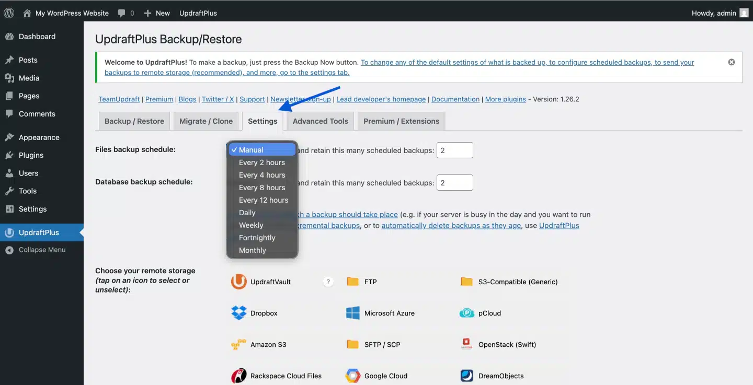753x385 pixels.
Task: Switch to the Backup / Restore tab
Action: (134, 121)
